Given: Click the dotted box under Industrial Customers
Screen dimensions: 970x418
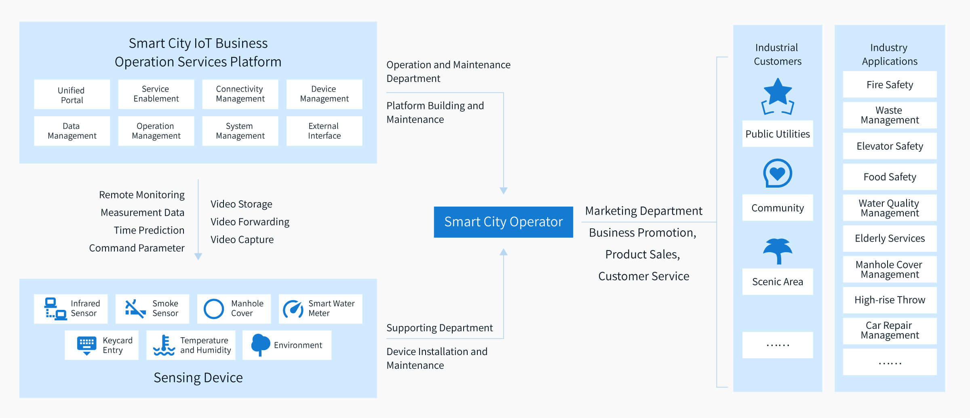Looking at the screenshot, I should (x=778, y=345).
